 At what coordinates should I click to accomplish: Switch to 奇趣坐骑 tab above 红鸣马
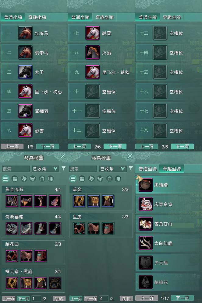pyautogui.click(x=37, y=17)
